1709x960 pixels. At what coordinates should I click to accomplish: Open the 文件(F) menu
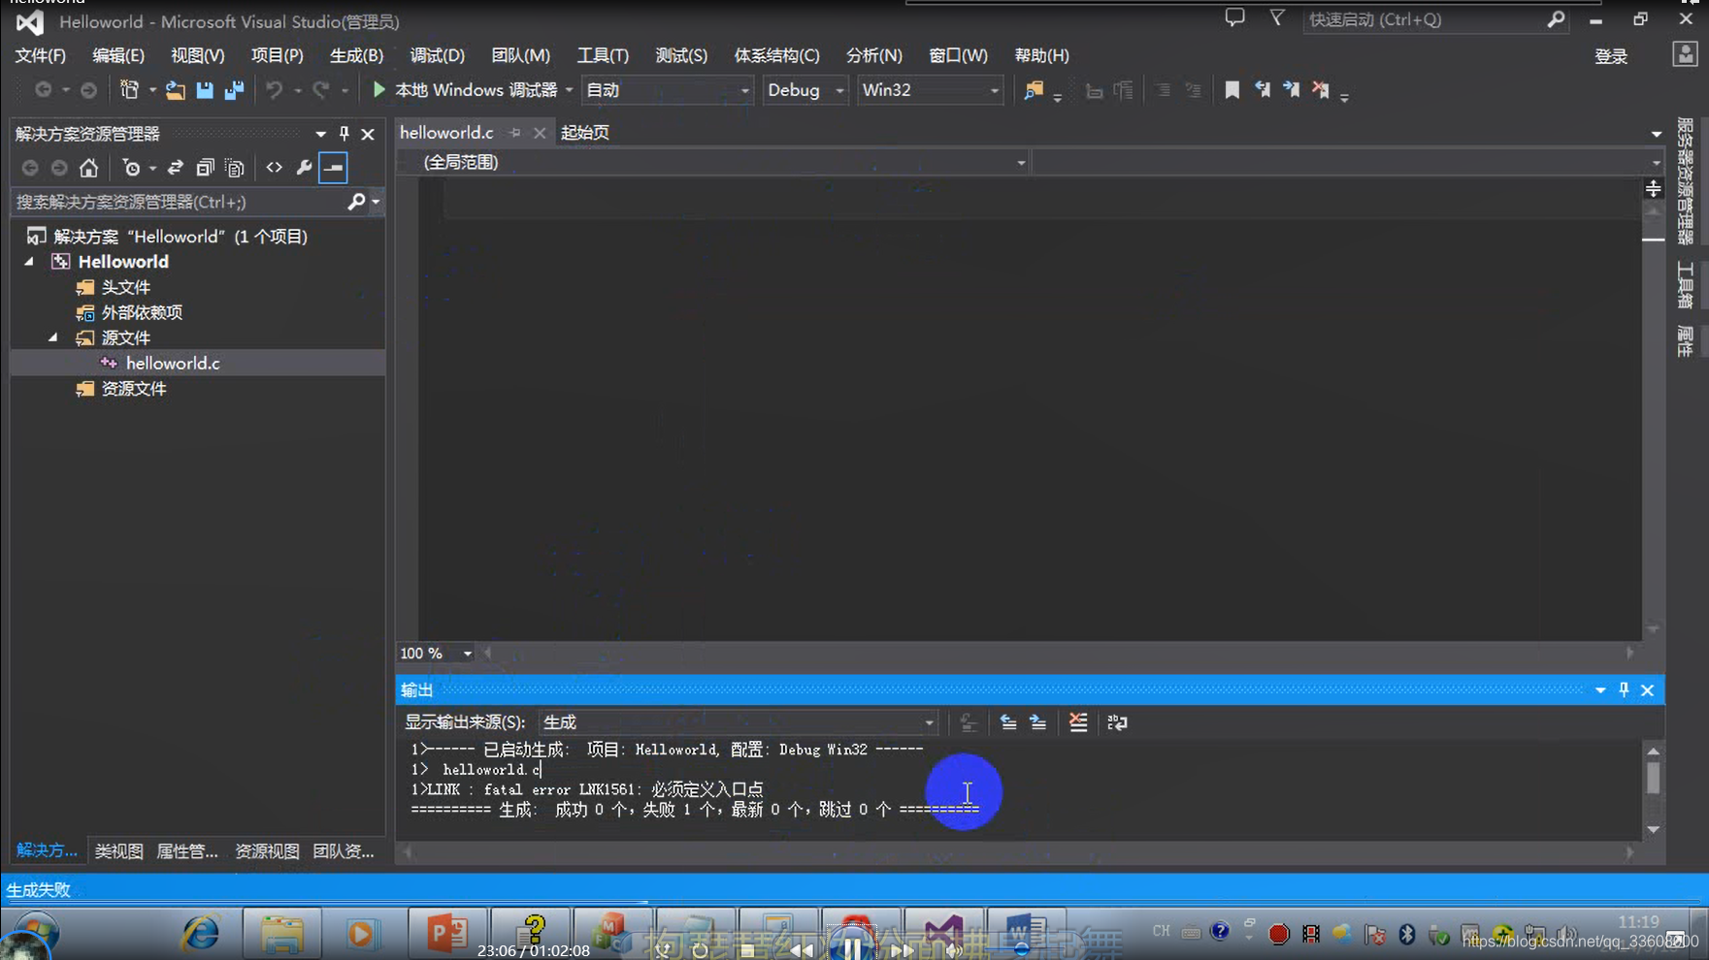[40, 55]
